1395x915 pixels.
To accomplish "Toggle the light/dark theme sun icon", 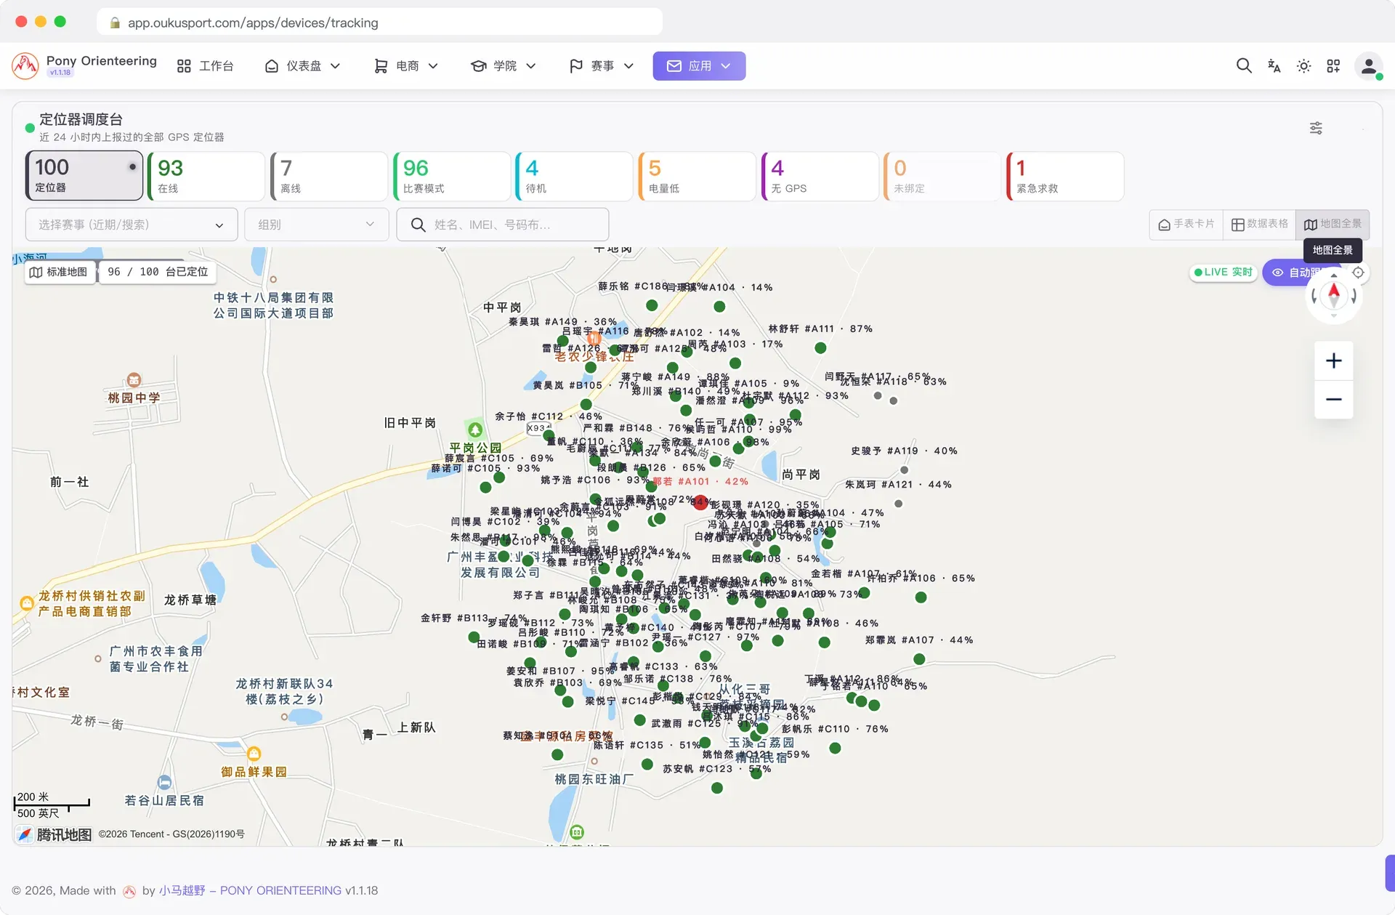I will tap(1303, 66).
